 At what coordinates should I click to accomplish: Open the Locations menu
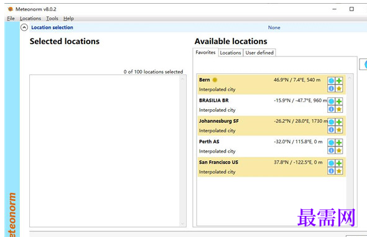click(30, 19)
